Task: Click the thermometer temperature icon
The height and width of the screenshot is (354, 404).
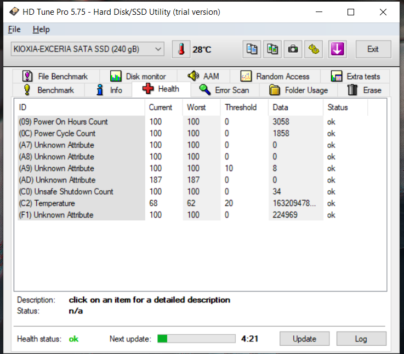Action: 181,49
